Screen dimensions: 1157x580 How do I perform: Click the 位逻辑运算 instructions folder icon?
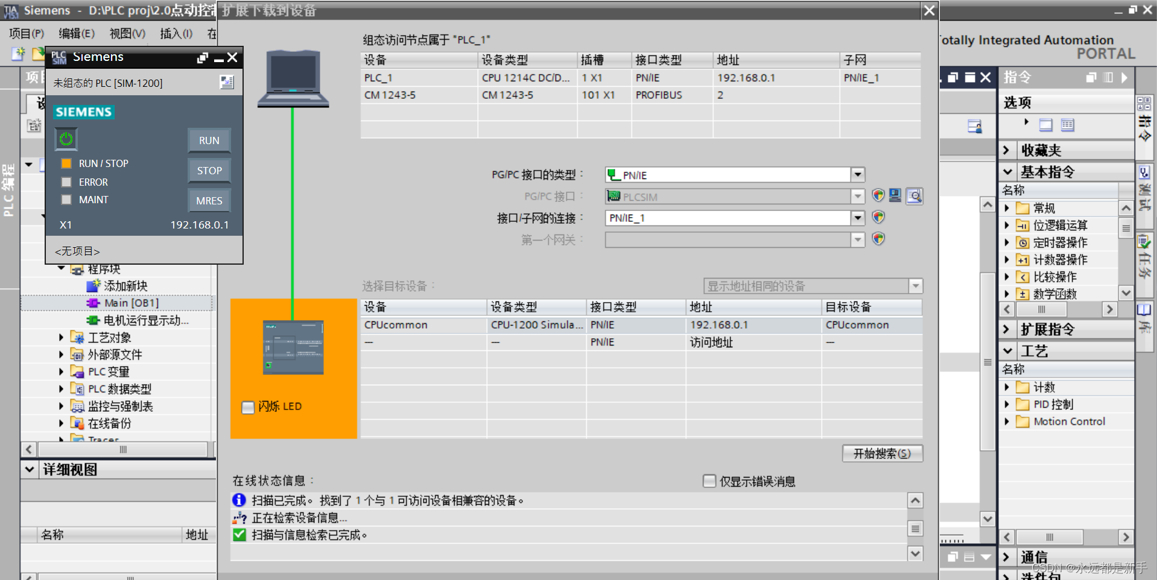[x=1022, y=225]
